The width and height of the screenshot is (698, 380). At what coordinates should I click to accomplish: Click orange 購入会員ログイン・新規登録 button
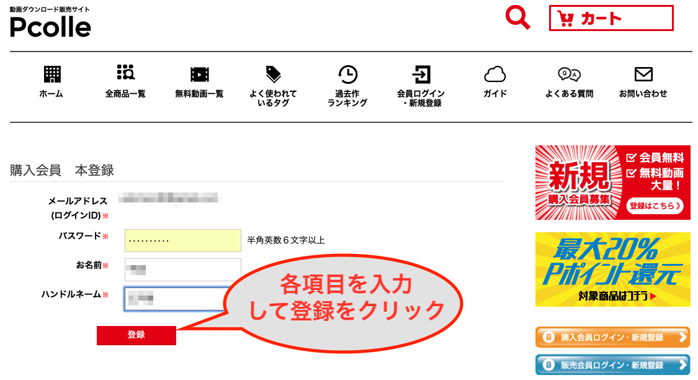612,337
